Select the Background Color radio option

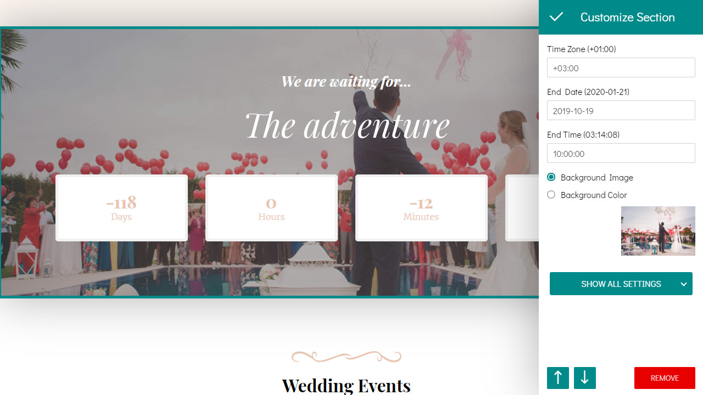[x=551, y=195]
